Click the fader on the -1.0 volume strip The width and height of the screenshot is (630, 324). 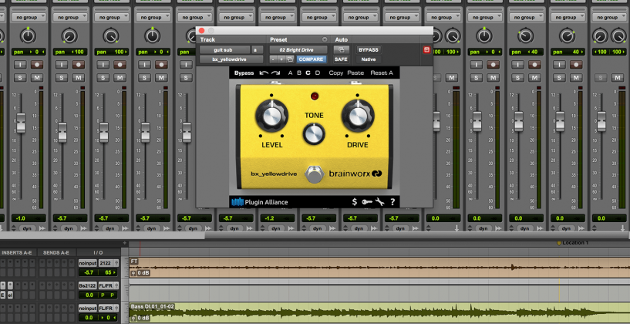pos(21,123)
